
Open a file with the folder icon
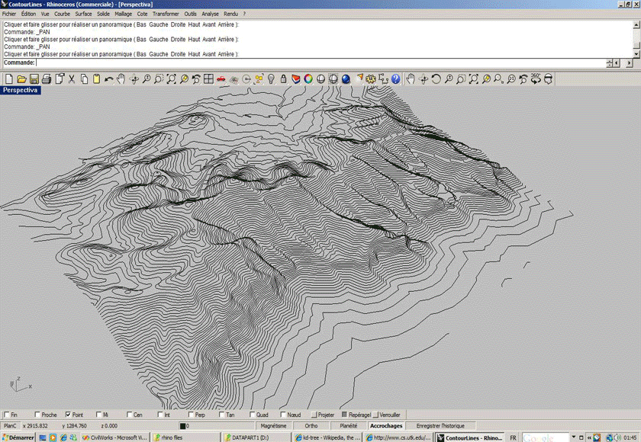22,78
